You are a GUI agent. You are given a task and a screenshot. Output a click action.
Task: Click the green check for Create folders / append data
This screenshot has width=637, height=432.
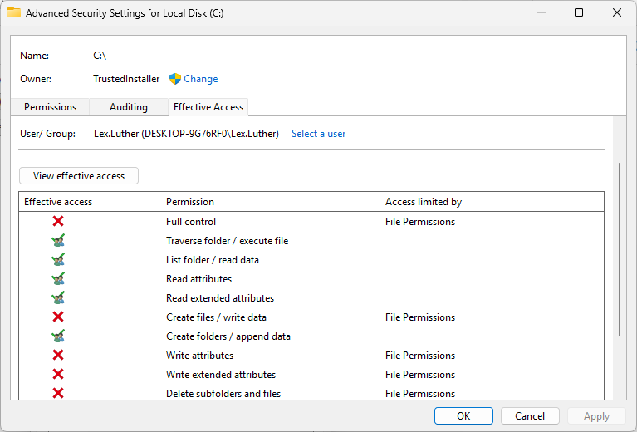58,336
